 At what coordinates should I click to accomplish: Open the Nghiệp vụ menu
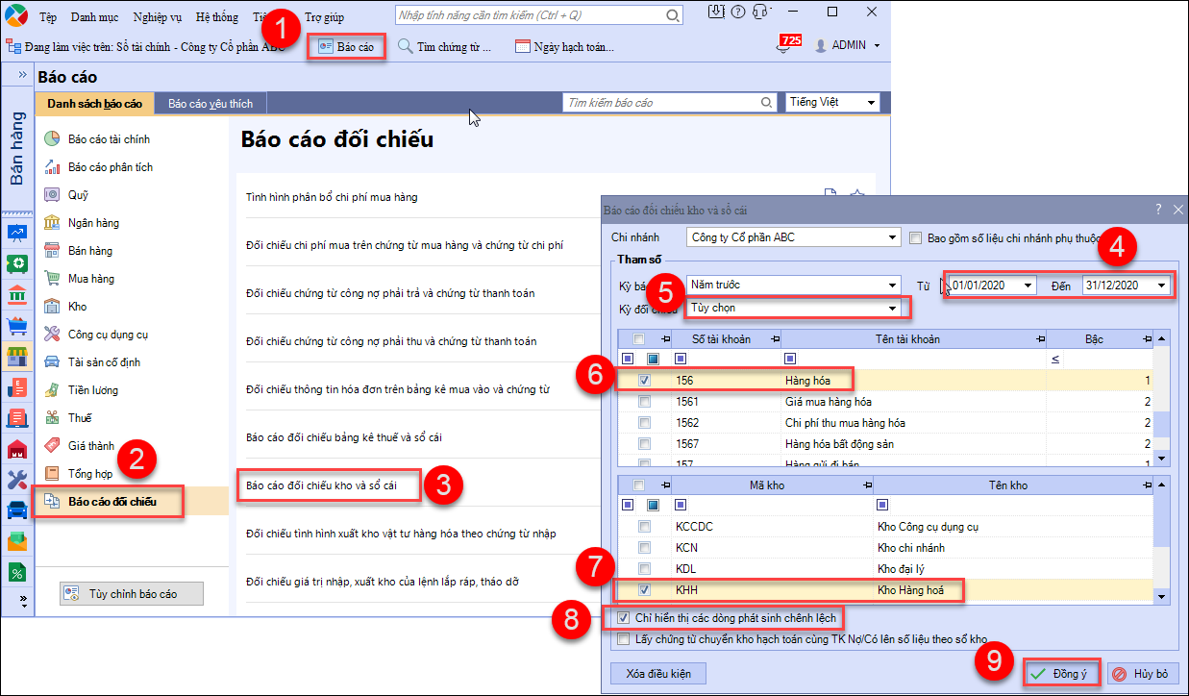(x=158, y=16)
